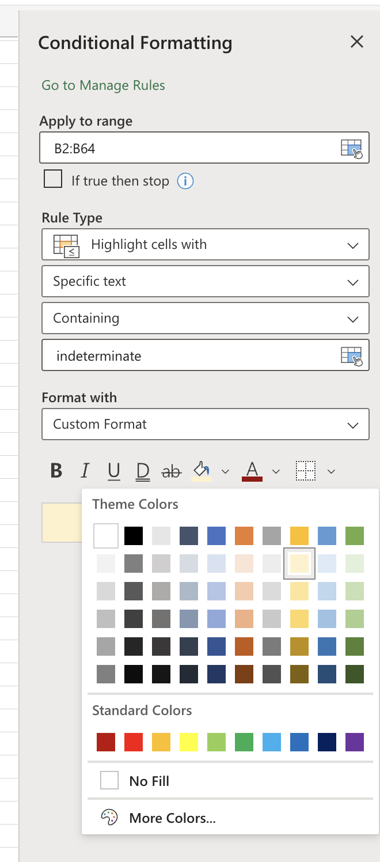Apply strikethrough formatting
The image size is (380, 862).
(x=170, y=471)
